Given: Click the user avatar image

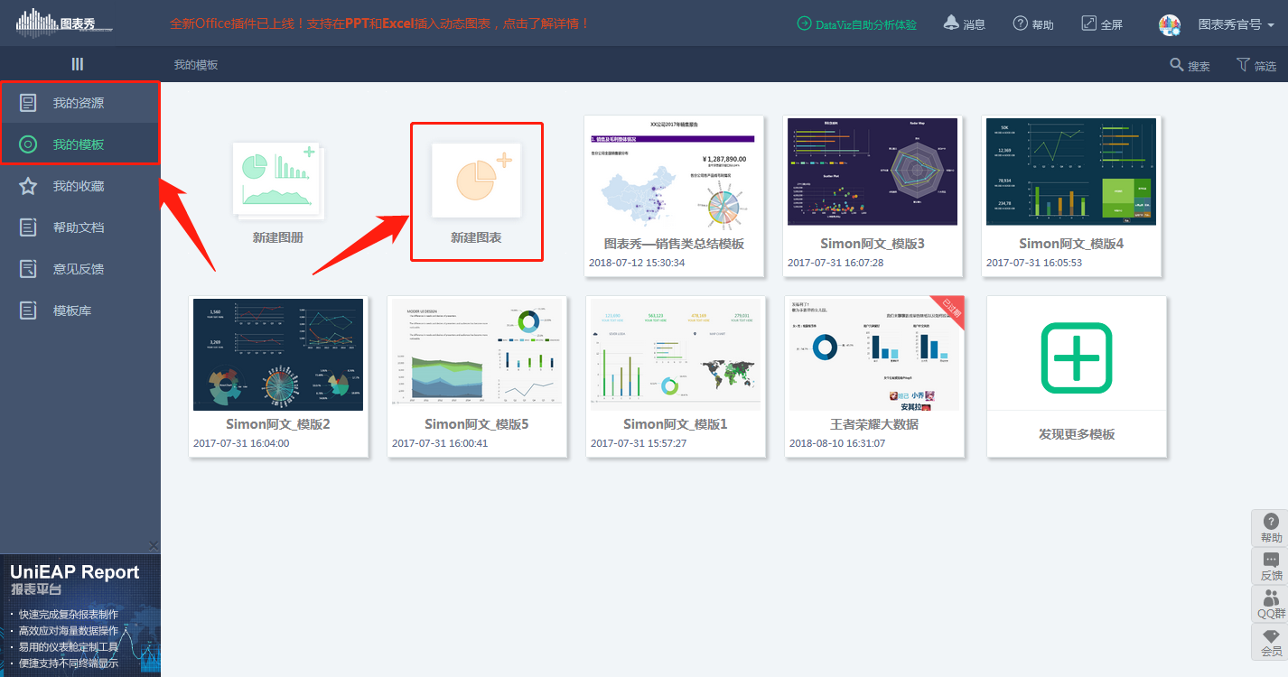Looking at the screenshot, I should (1170, 24).
